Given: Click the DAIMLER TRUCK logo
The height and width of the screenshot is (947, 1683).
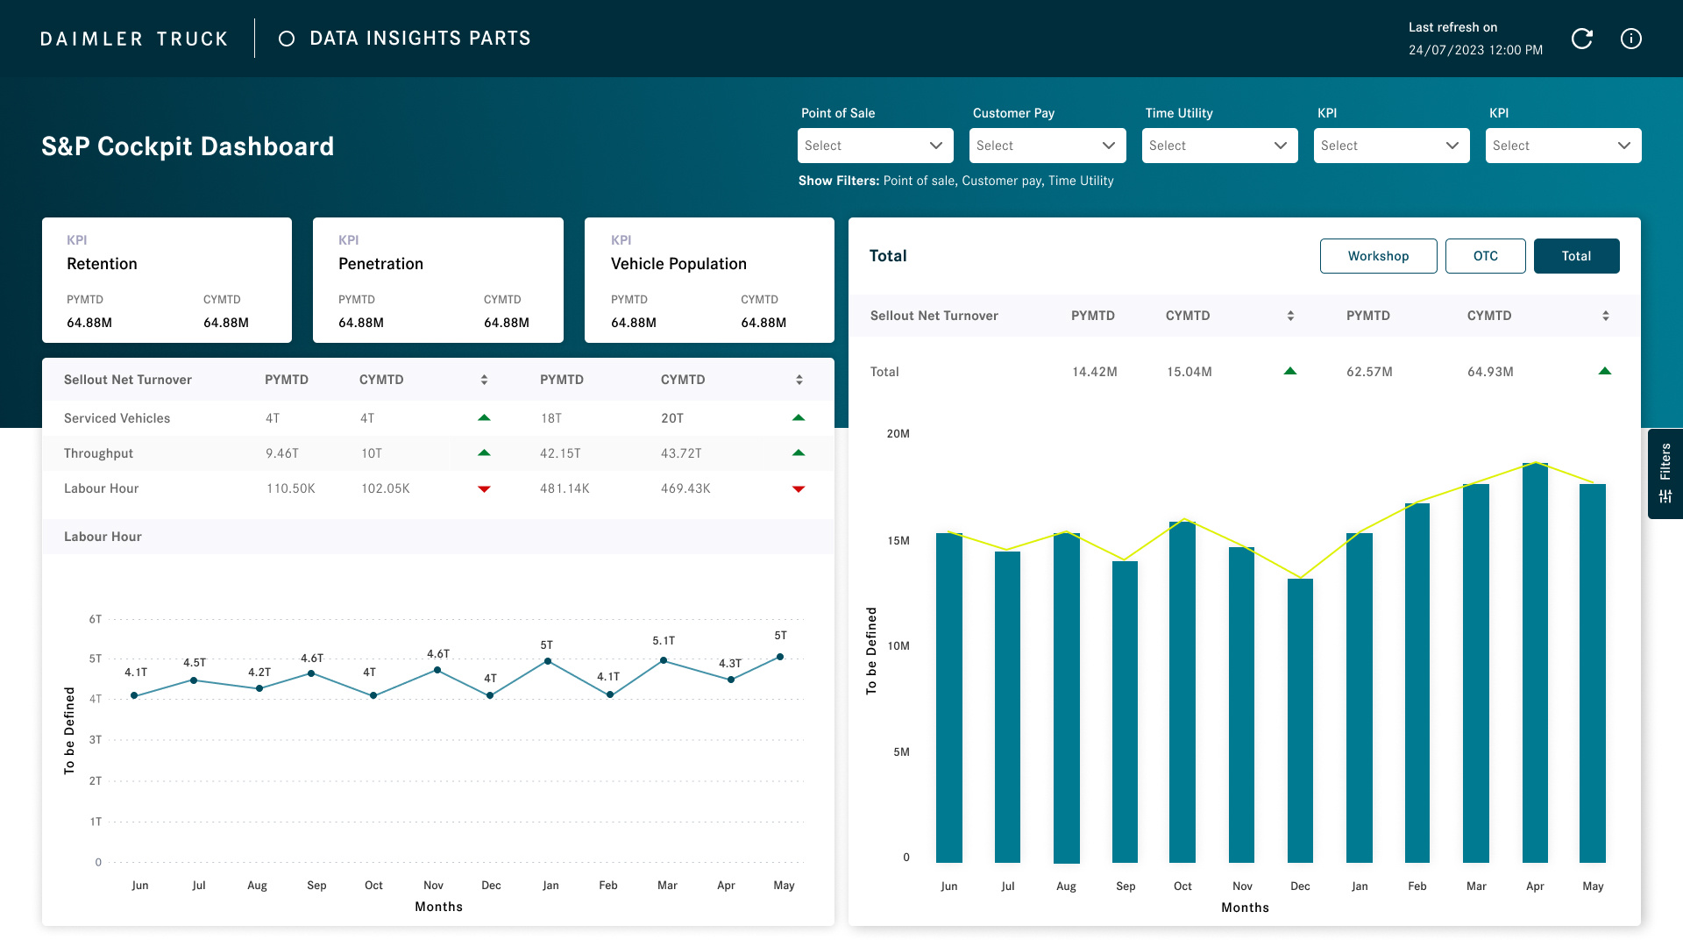Looking at the screenshot, I should tap(133, 39).
